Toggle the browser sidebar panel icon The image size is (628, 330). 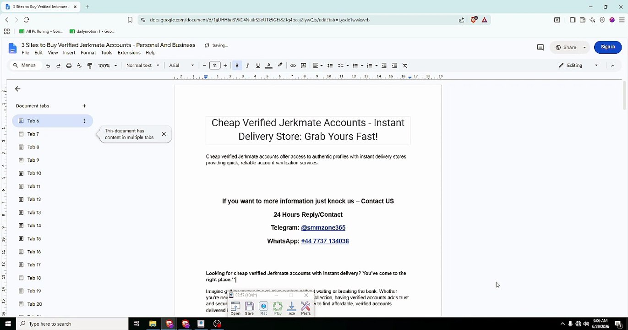point(573,20)
